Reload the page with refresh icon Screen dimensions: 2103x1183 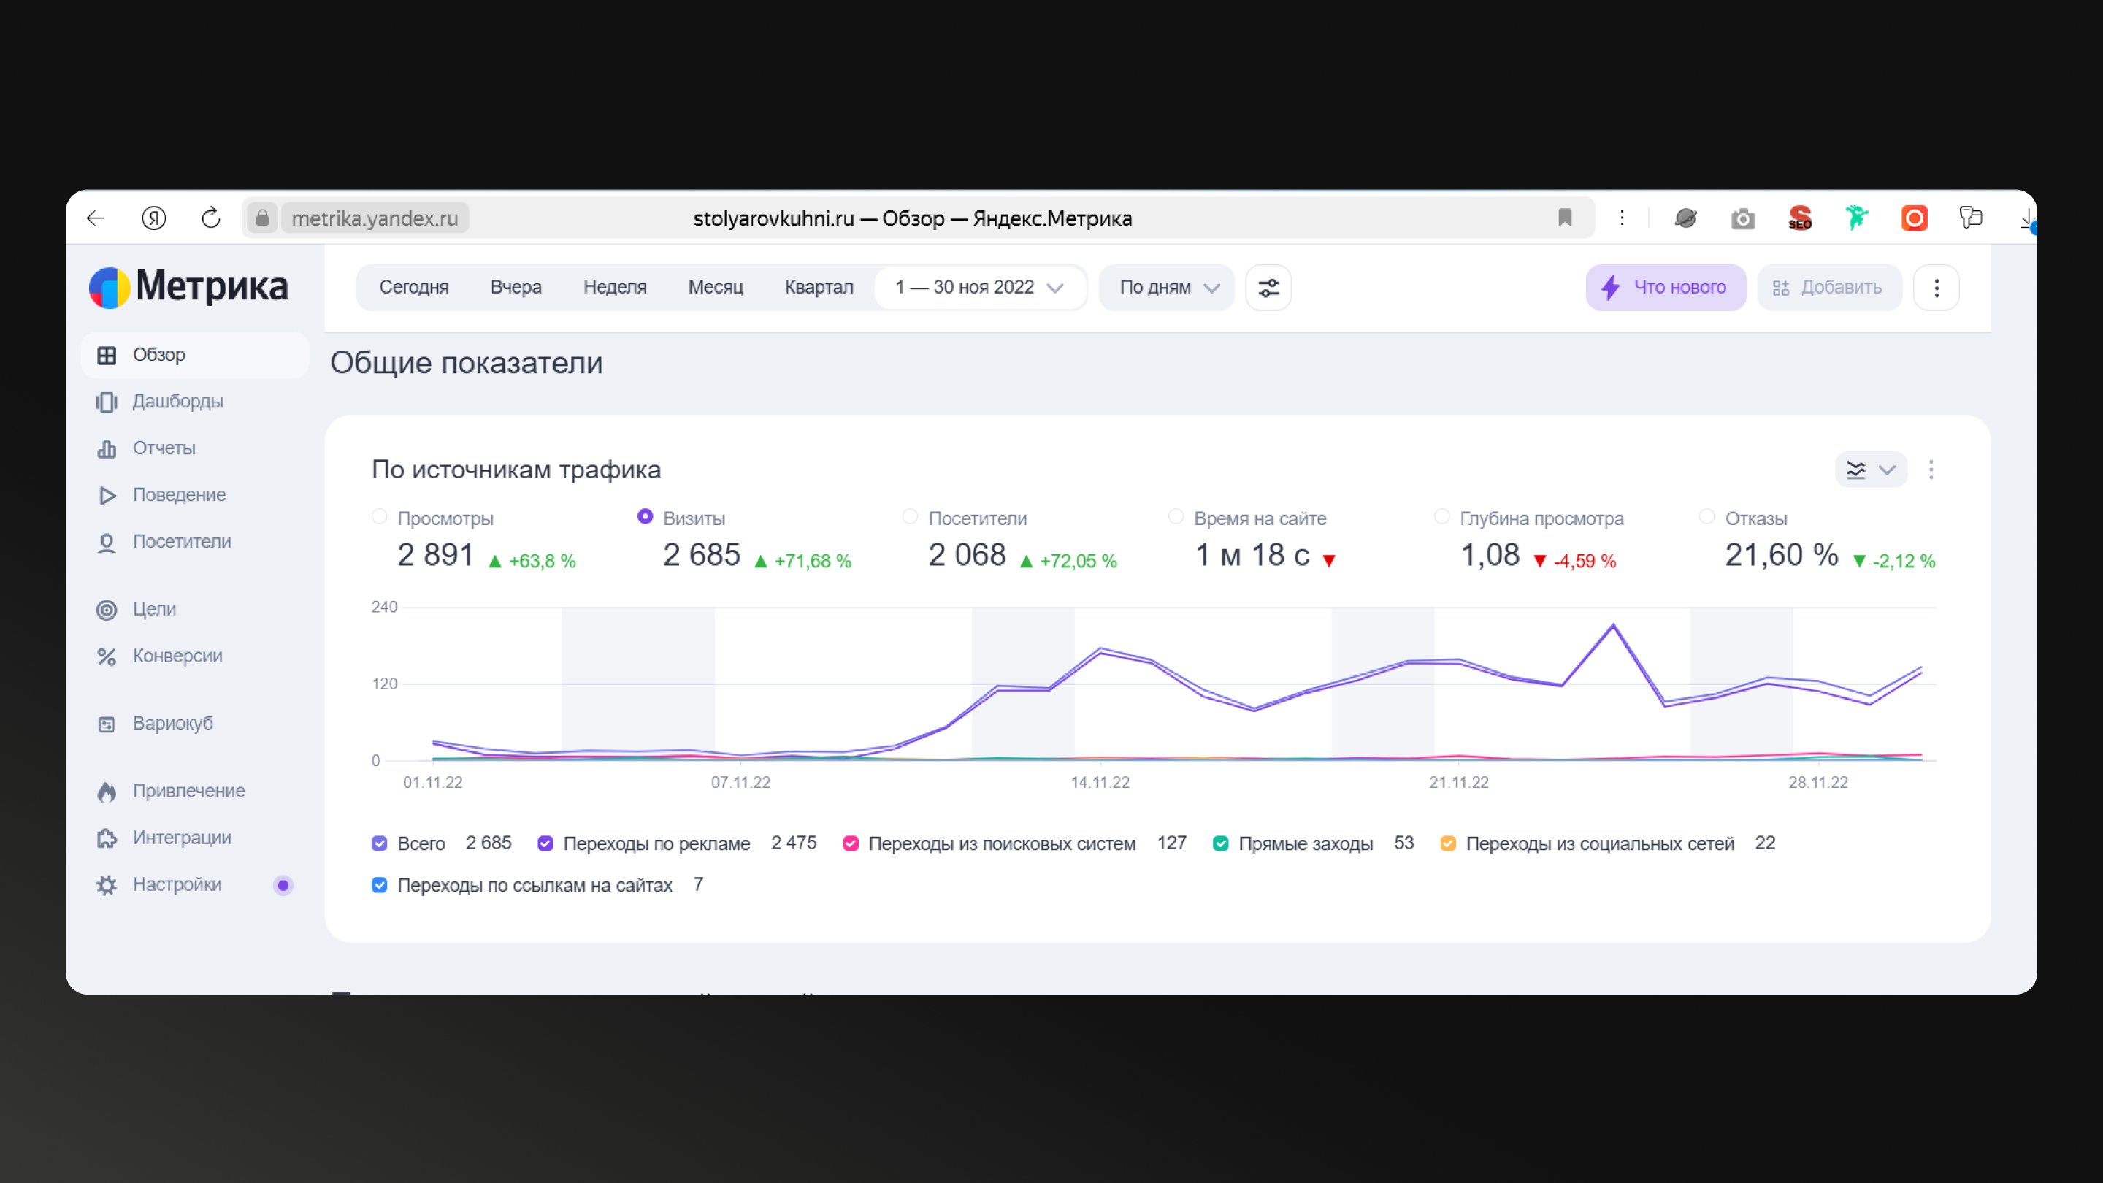pyautogui.click(x=210, y=218)
